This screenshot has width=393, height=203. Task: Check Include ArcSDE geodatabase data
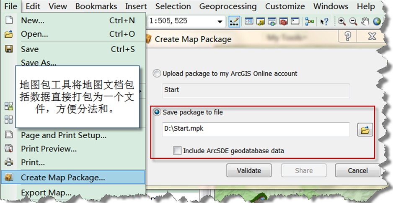[x=177, y=151]
